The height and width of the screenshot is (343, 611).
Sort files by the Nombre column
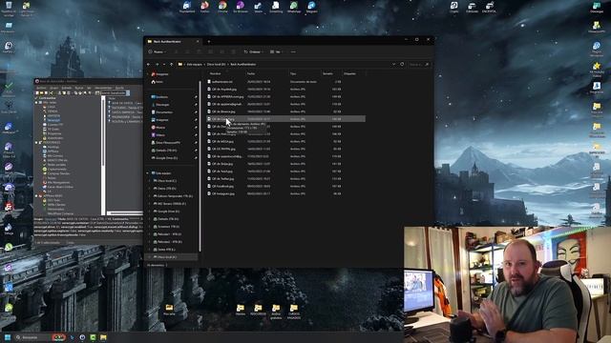[x=216, y=73]
